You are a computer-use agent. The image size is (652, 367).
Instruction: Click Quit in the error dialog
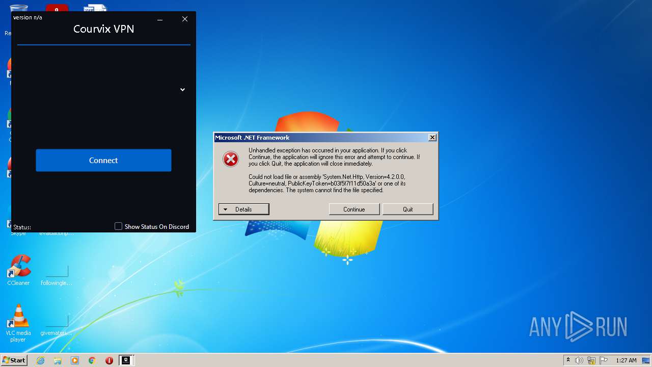tap(407, 209)
